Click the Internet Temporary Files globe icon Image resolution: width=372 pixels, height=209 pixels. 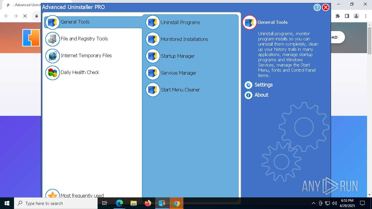tap(53, 56)
